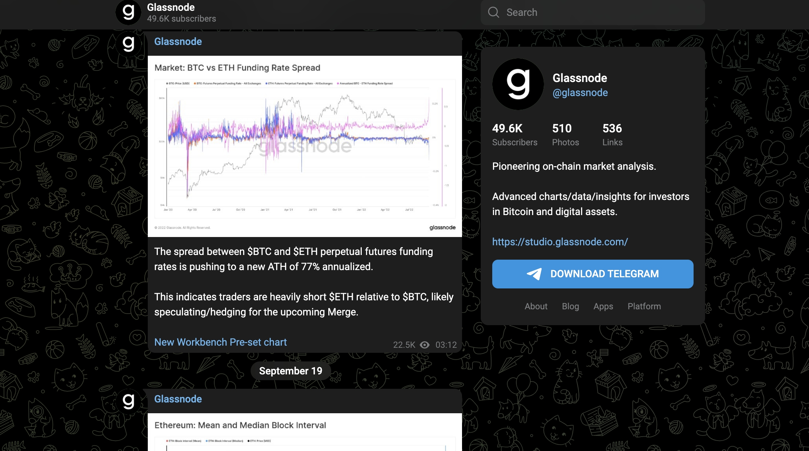Open the studio.glassnode.com link

[560, 242]
